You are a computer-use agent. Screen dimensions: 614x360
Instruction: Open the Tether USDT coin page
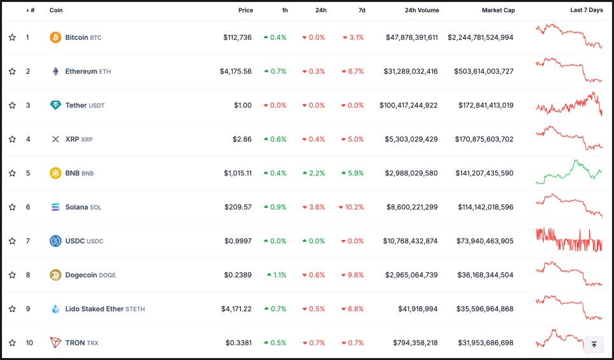click(85, 105)
